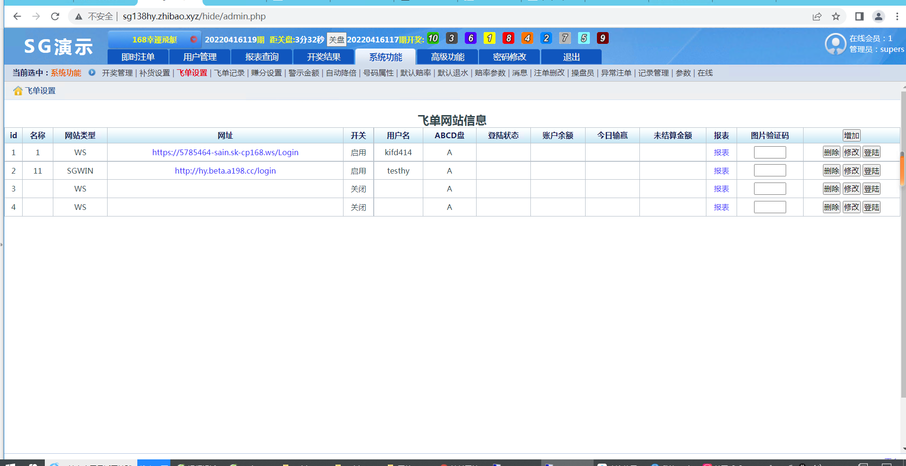Open 飞单记录 from the submenu
Viewport: 906px width, 466px height.
[x=229, y=73]
